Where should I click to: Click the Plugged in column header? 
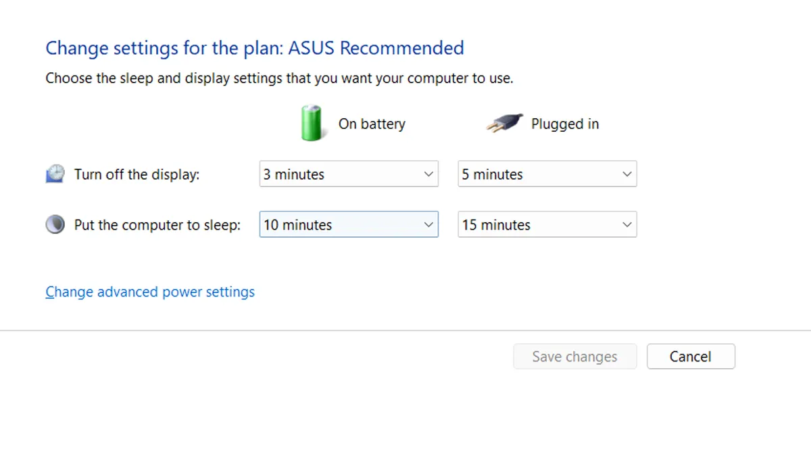pyautogui.click(x=565, y=124)
